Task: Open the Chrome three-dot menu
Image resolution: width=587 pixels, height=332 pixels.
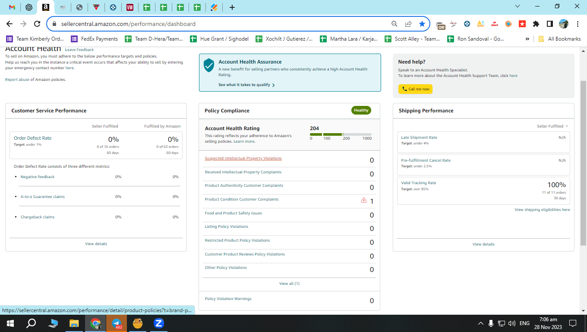Action: click(x=578, y=24)
